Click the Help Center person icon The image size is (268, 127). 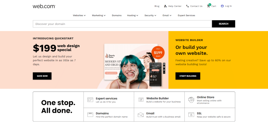click(165, 6)
